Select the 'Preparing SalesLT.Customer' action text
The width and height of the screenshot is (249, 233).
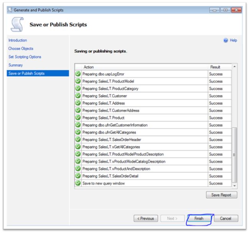[x=105, y=96]
